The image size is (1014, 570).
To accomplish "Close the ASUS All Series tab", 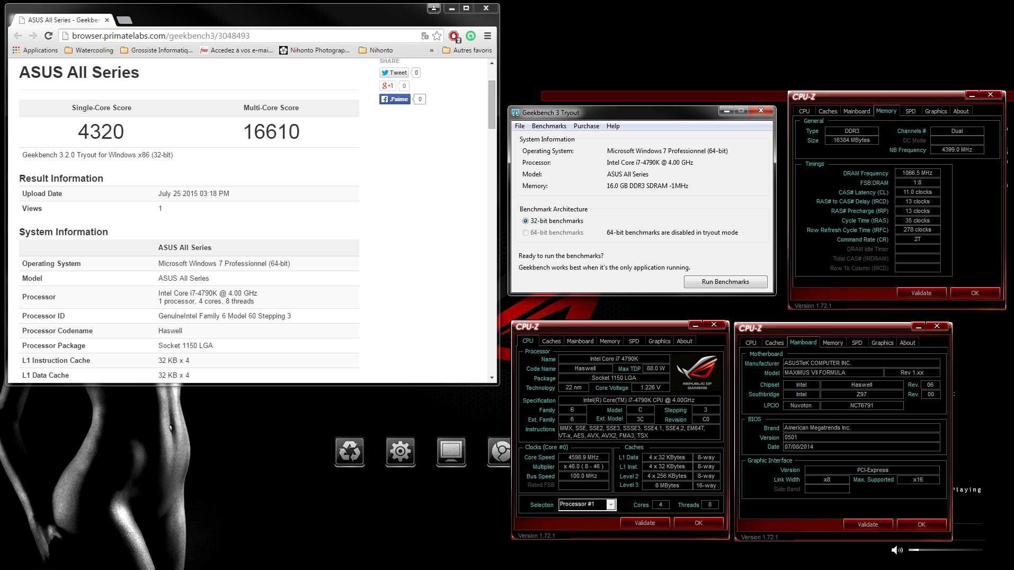I will 106,20.
